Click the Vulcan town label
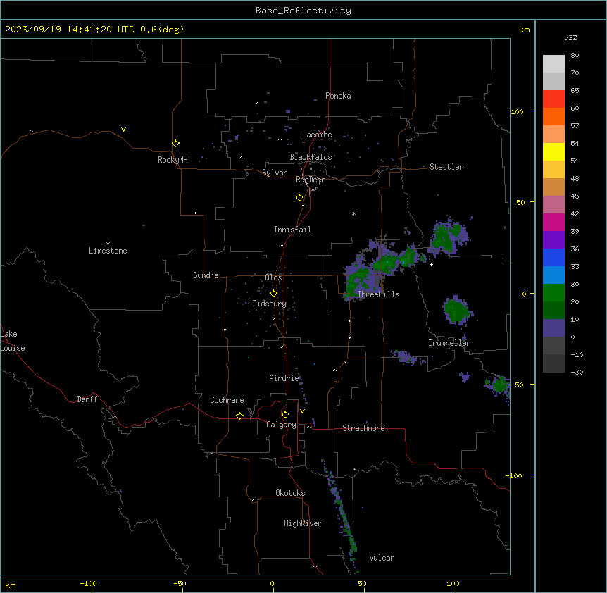Viewport: 607px width, 593px height. [382, 558]
